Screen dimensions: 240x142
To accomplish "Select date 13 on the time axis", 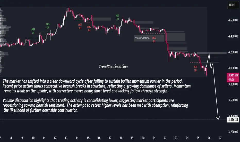I will point(66,138).
